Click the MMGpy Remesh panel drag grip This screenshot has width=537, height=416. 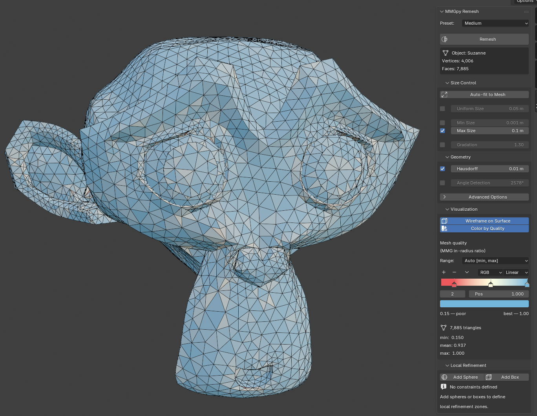tap(526, 12)
